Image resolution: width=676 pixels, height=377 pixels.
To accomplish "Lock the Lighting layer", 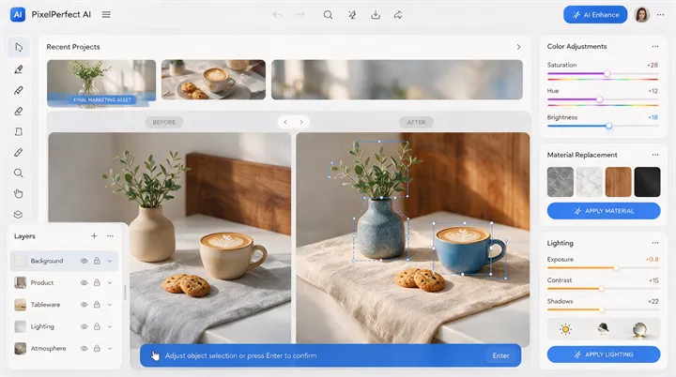I will click(x=97, y=326).
